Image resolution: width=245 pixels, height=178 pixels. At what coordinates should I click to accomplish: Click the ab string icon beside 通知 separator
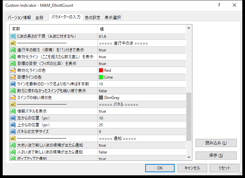13,139
